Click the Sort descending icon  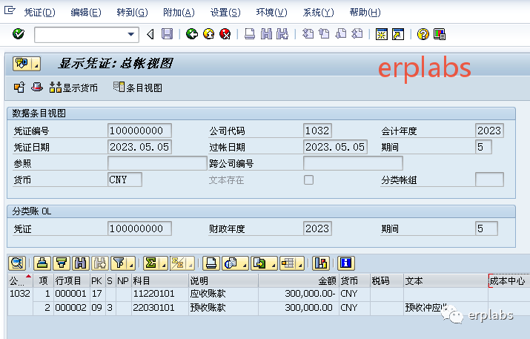62,263
